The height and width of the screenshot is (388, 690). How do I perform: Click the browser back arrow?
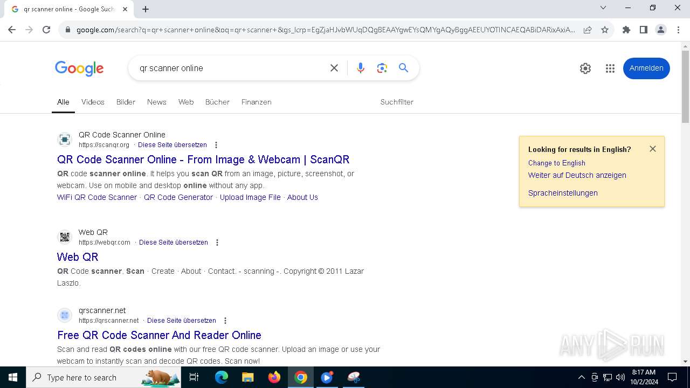pos(12,30)
